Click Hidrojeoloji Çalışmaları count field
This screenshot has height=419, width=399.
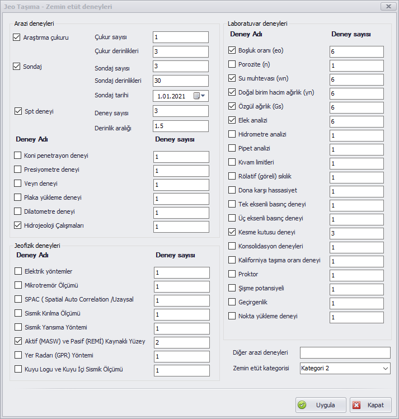(181, 227)
